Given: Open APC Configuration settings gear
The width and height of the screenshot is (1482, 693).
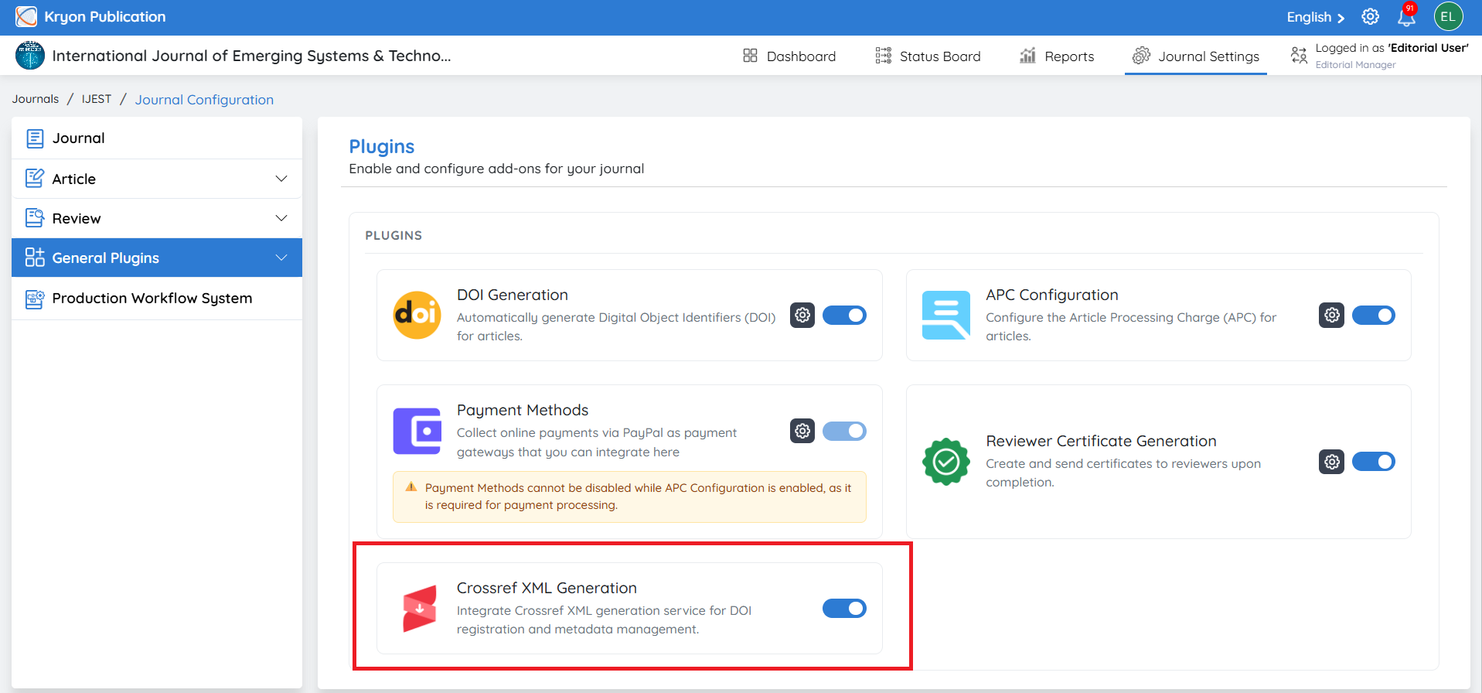Looking at the screenshot, I should click(x=1331, y=316).
